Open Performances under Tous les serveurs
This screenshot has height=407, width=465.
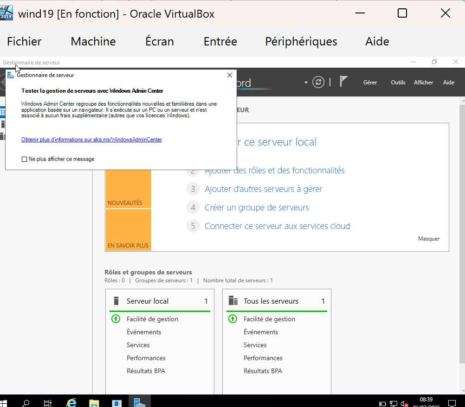263,358
